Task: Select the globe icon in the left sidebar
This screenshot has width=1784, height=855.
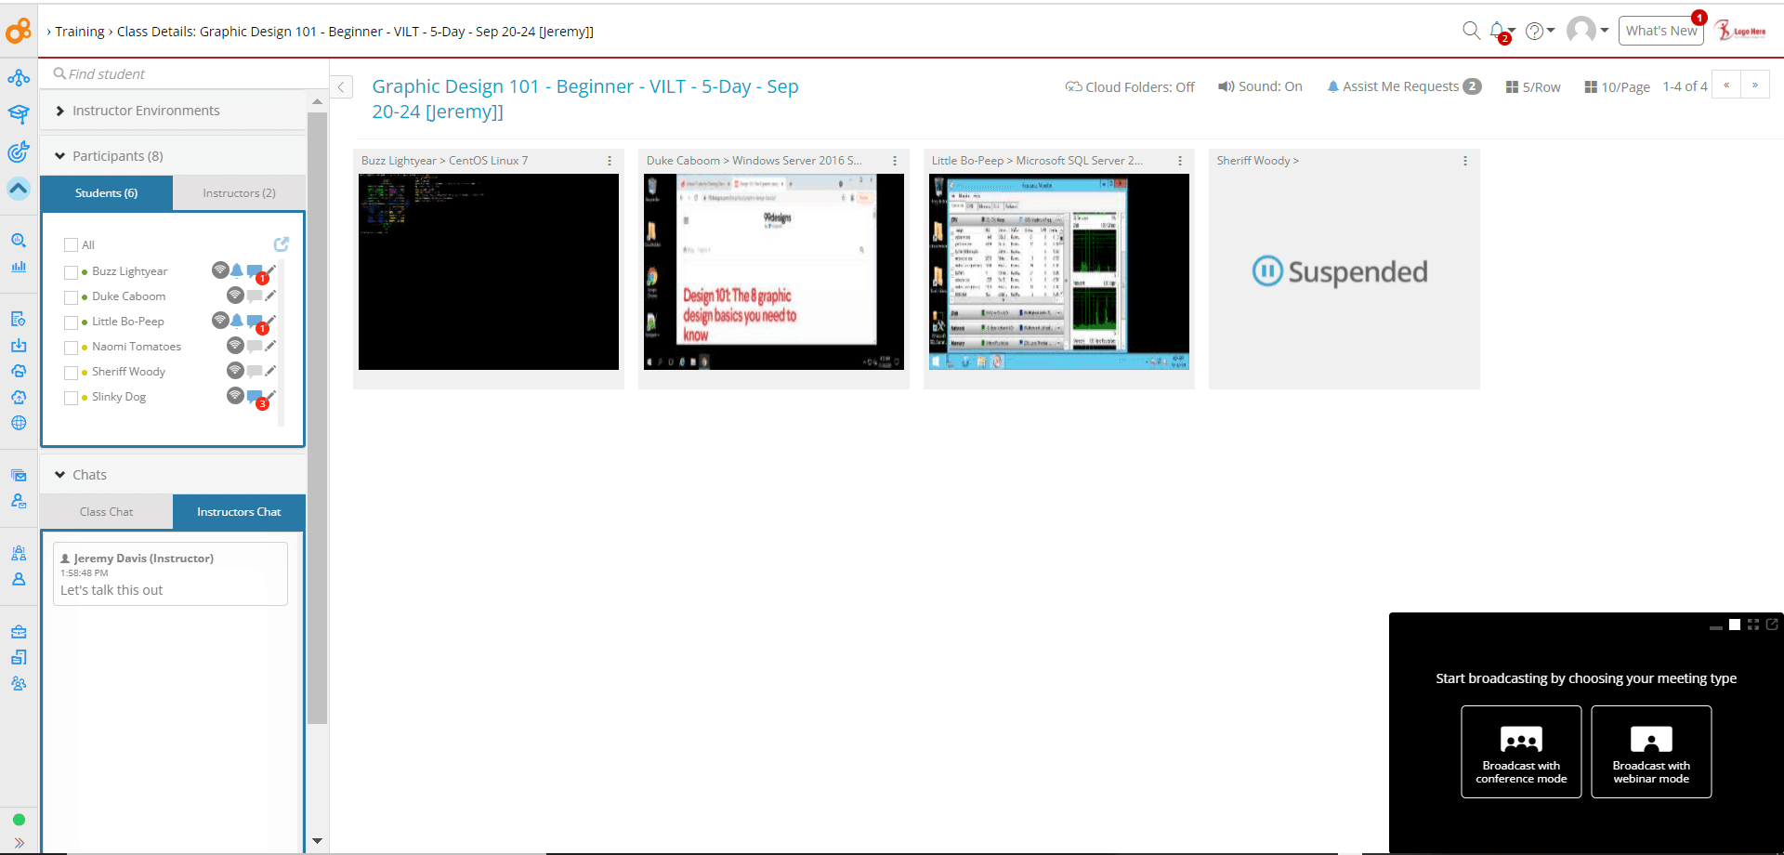Action: coord(19,423)
